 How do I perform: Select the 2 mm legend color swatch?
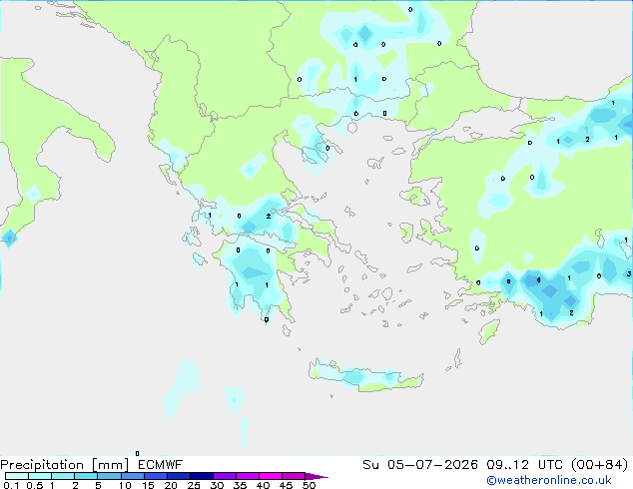point(86,476)
